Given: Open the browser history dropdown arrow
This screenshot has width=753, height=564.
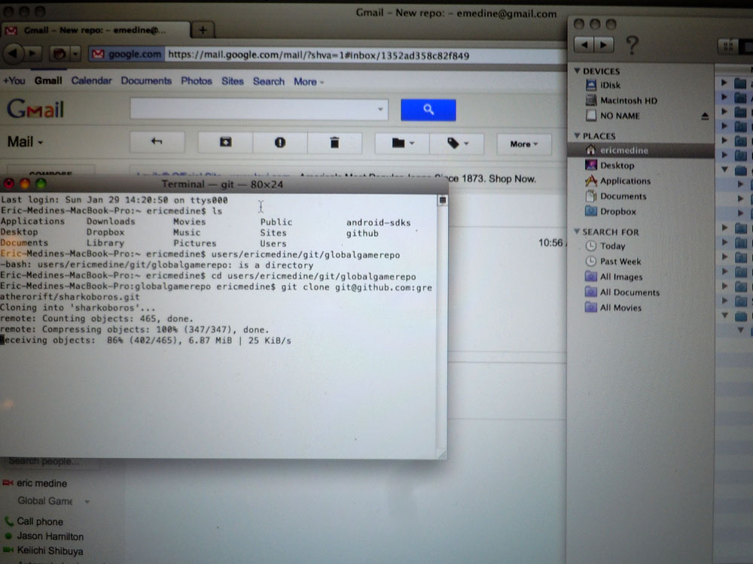Looking at the screenshot, I should (x=75, y=53).
